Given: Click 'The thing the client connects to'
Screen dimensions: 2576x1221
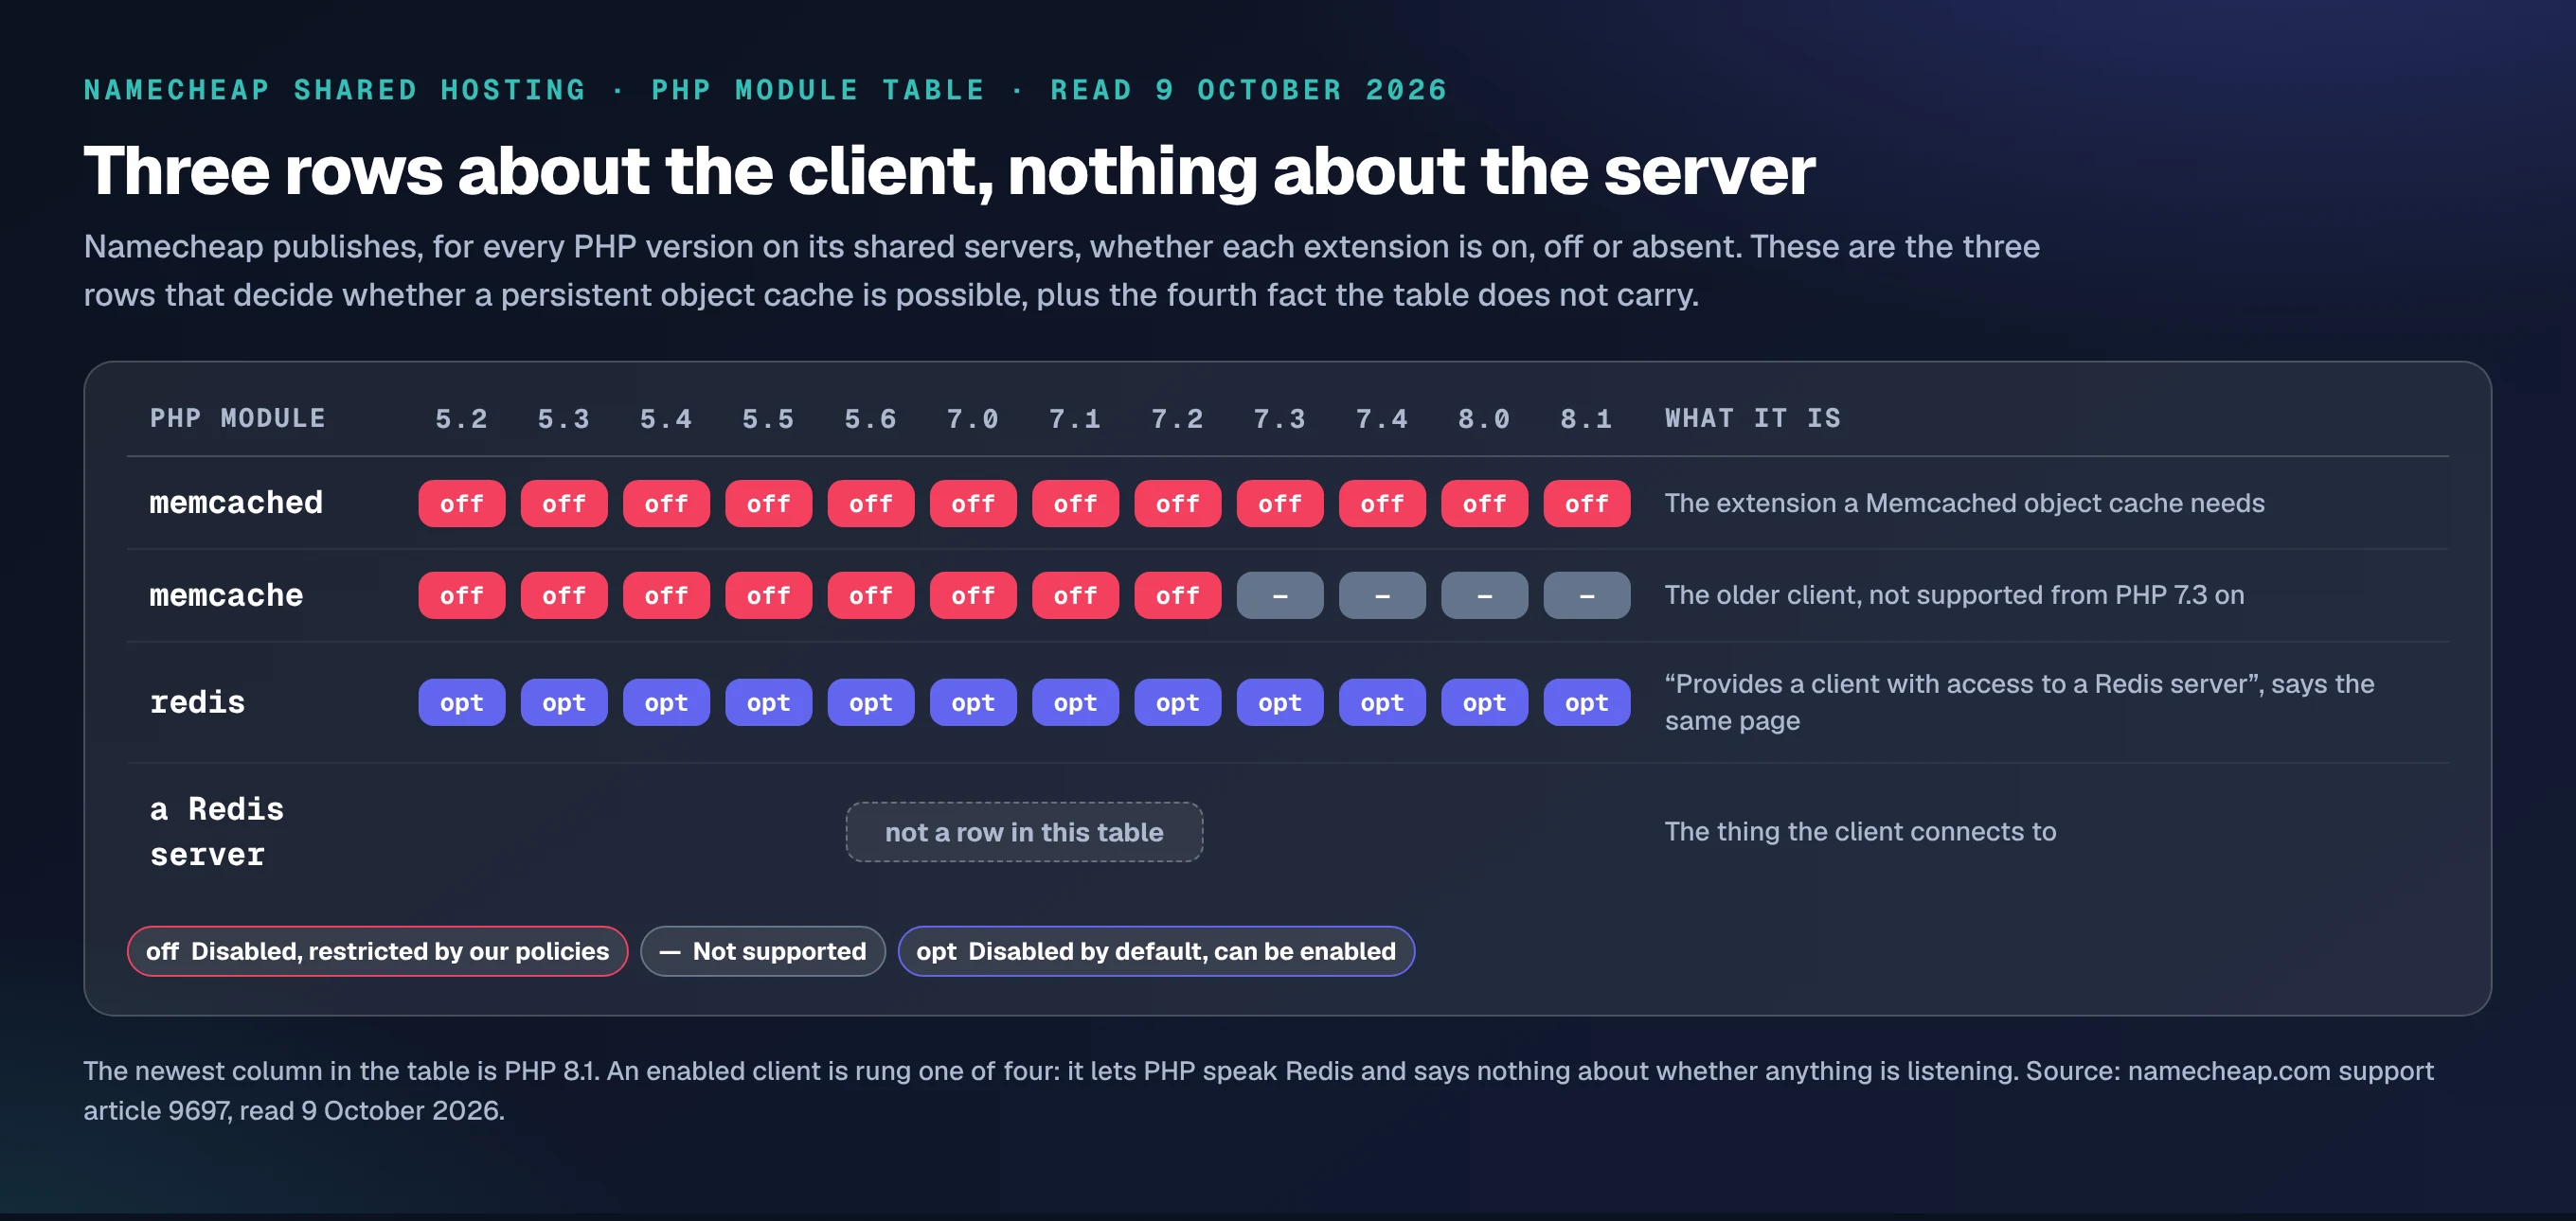Looking at the screenshot, I should (x=1860, y=831).
